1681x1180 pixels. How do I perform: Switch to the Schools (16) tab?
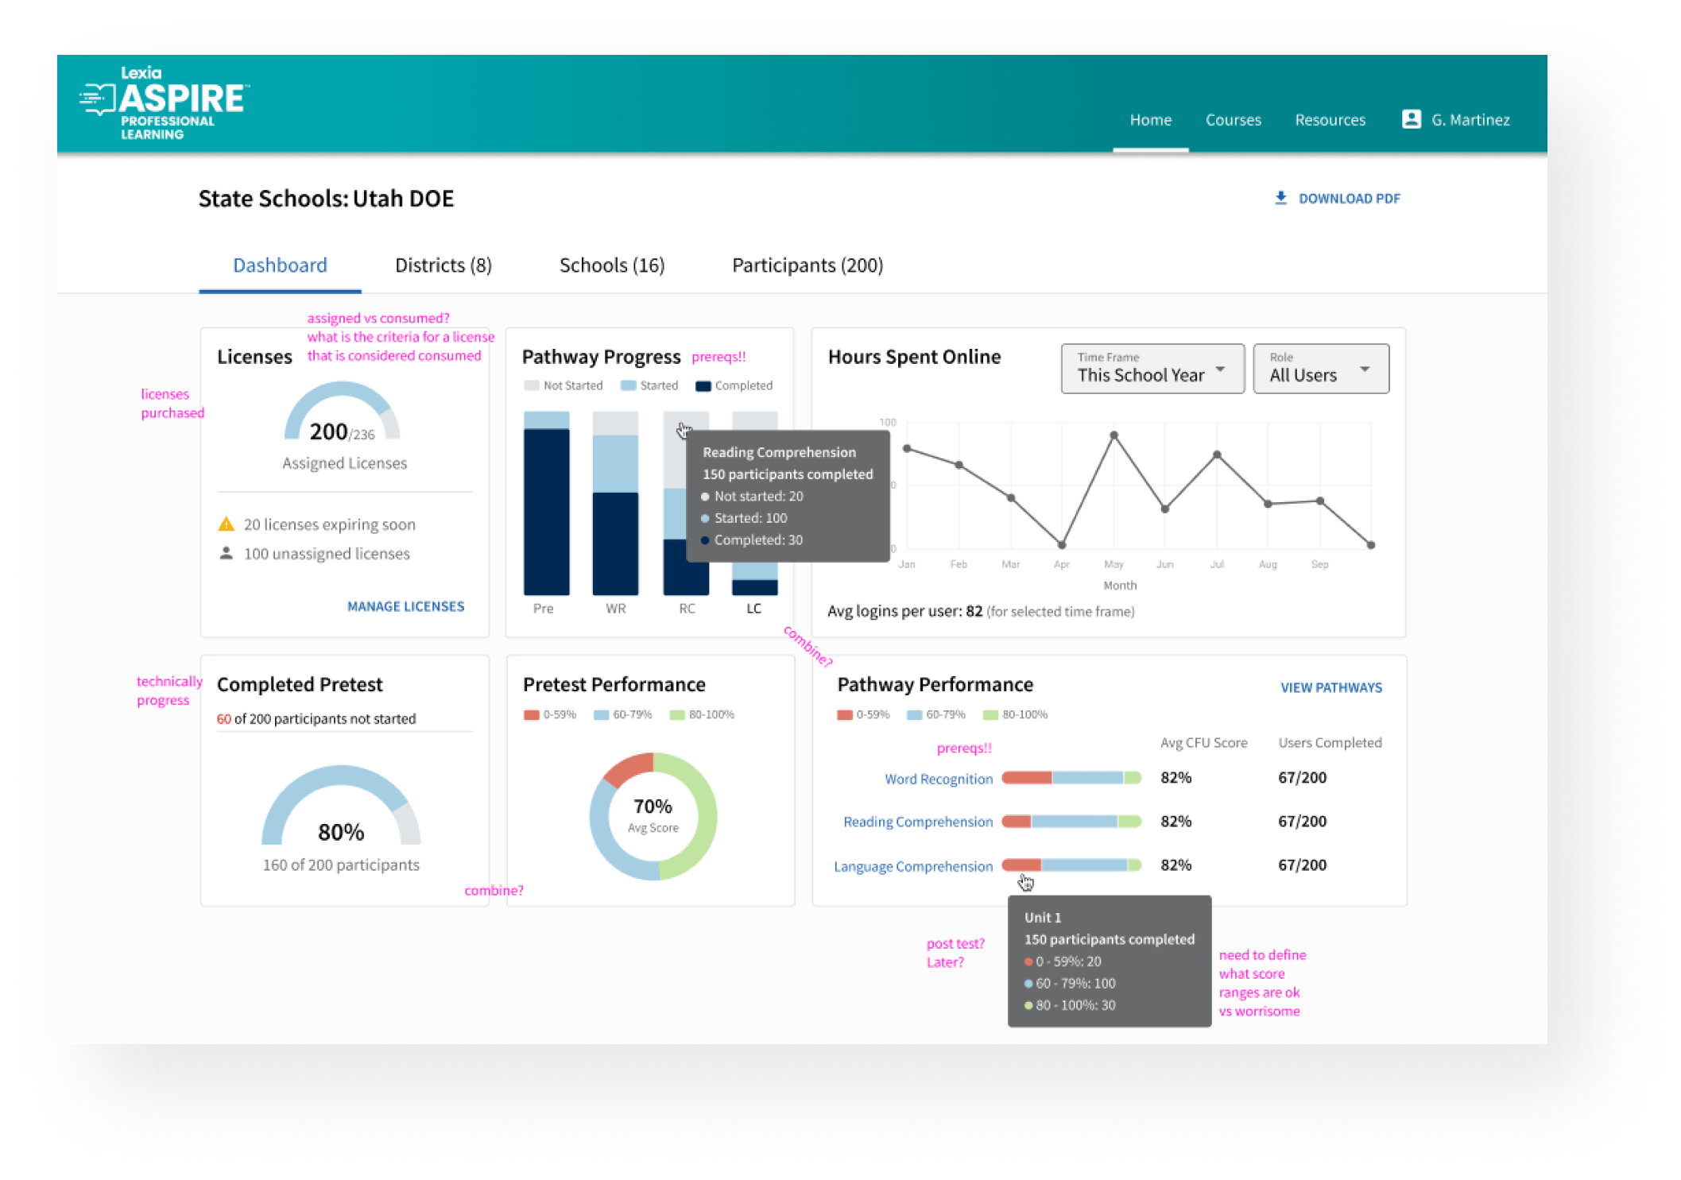point(612,265)
